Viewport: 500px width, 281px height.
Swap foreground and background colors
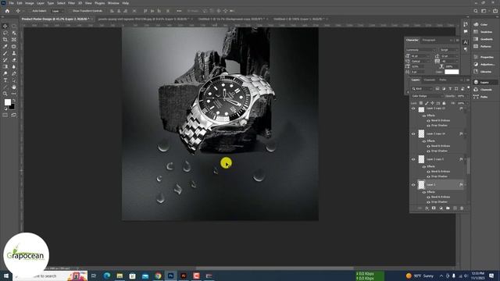click(x=14, y=101)
